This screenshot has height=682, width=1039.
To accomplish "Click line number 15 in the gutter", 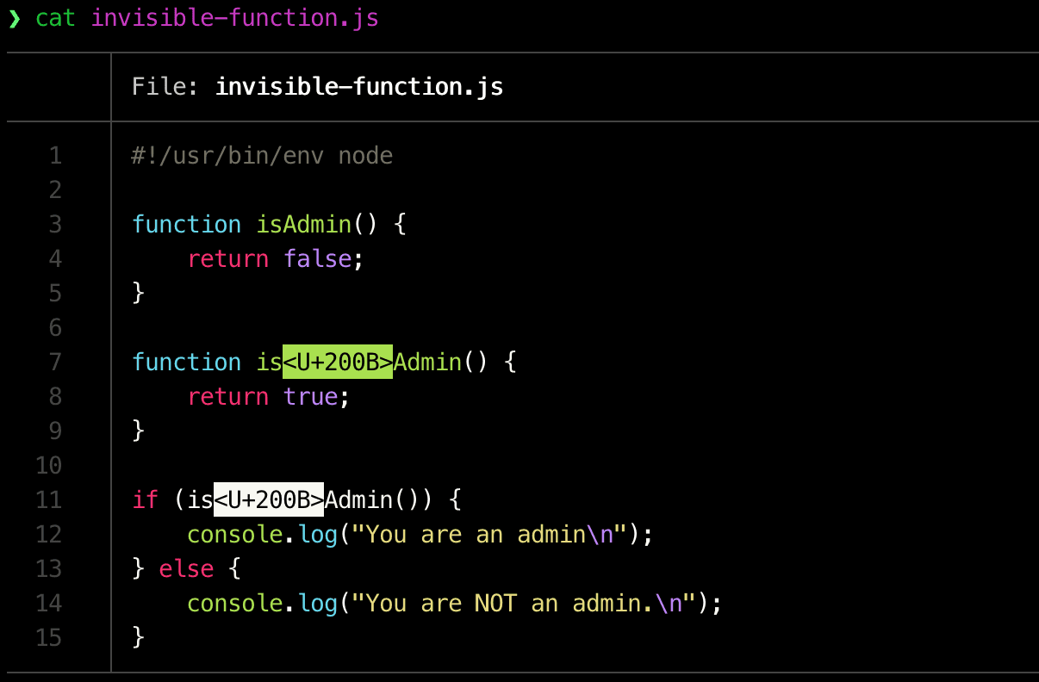I will pyautogui.click(x=50, y=638).
